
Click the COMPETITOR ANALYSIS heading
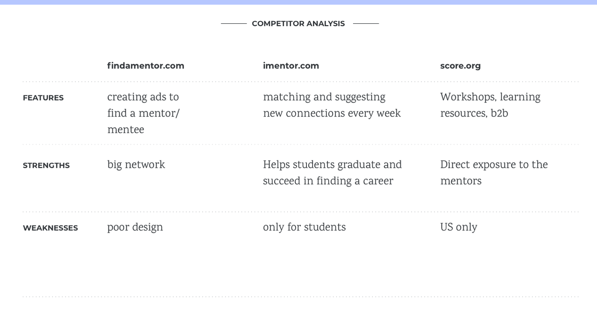click(x=298, y=23)
